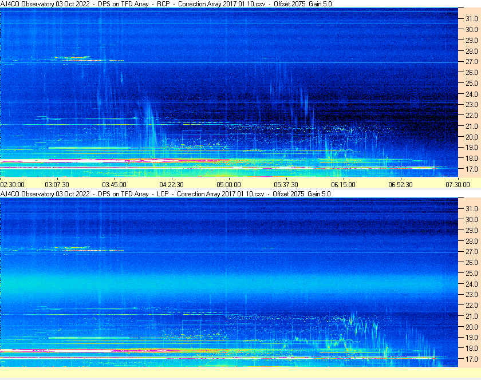Click the 17.0 frequency label on RCP chart
Screen dimensions: 481x380
(x=472, y=169)
